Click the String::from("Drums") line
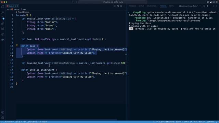 [42, 26]
